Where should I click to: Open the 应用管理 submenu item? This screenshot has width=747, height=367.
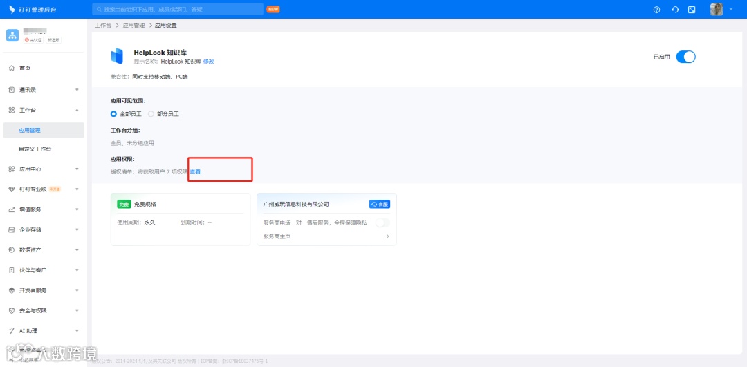(x=44, y=131)
